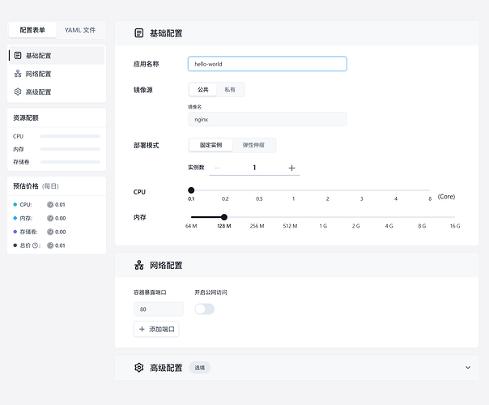Expand the 高级配置 section chevron

[467, 368]
